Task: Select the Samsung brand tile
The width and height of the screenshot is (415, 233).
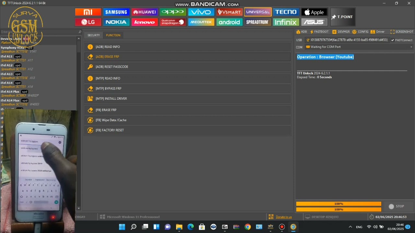Action: click(116, 12)
